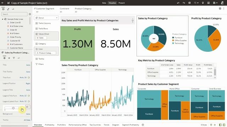Change the Title Tooltip Auto value
The height and width of the screenshot is (127, 227).
(x=28, y=72)
